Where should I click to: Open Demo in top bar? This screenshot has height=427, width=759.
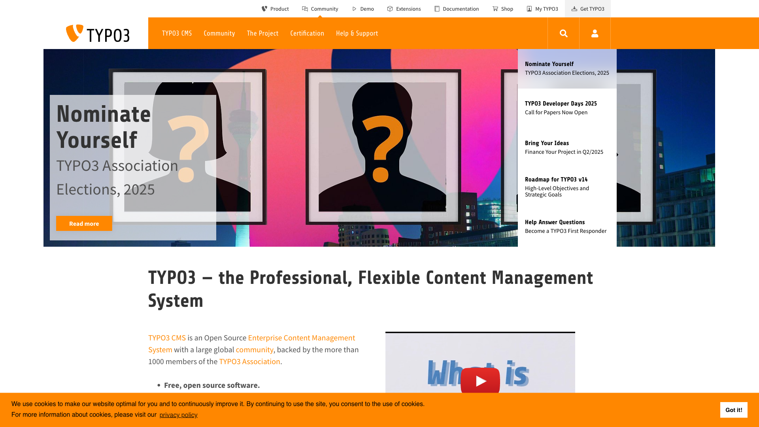coord(363,9)
